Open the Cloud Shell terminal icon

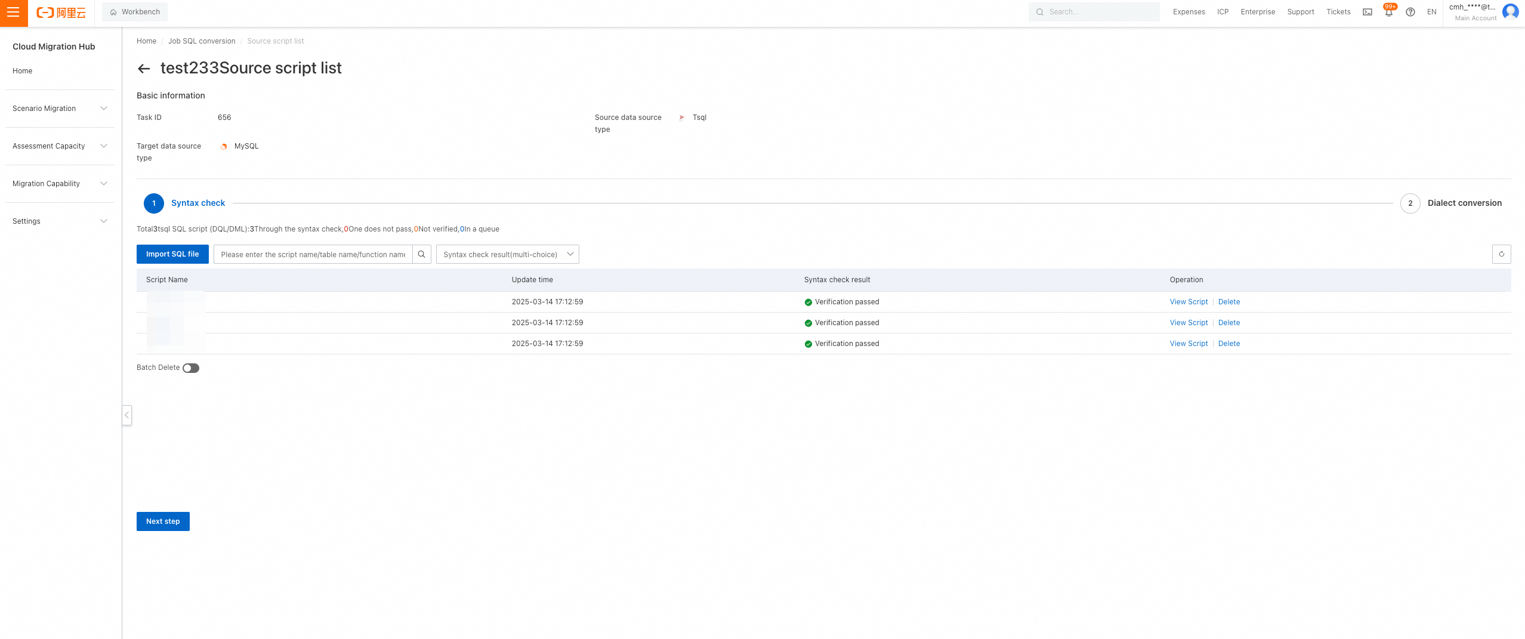click(x=1367, y=12)
